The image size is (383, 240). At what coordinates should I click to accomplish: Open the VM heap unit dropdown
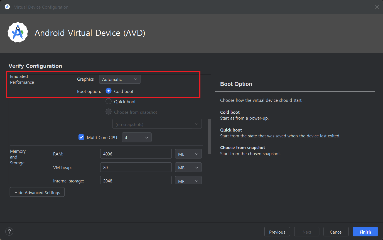point(188,167)
